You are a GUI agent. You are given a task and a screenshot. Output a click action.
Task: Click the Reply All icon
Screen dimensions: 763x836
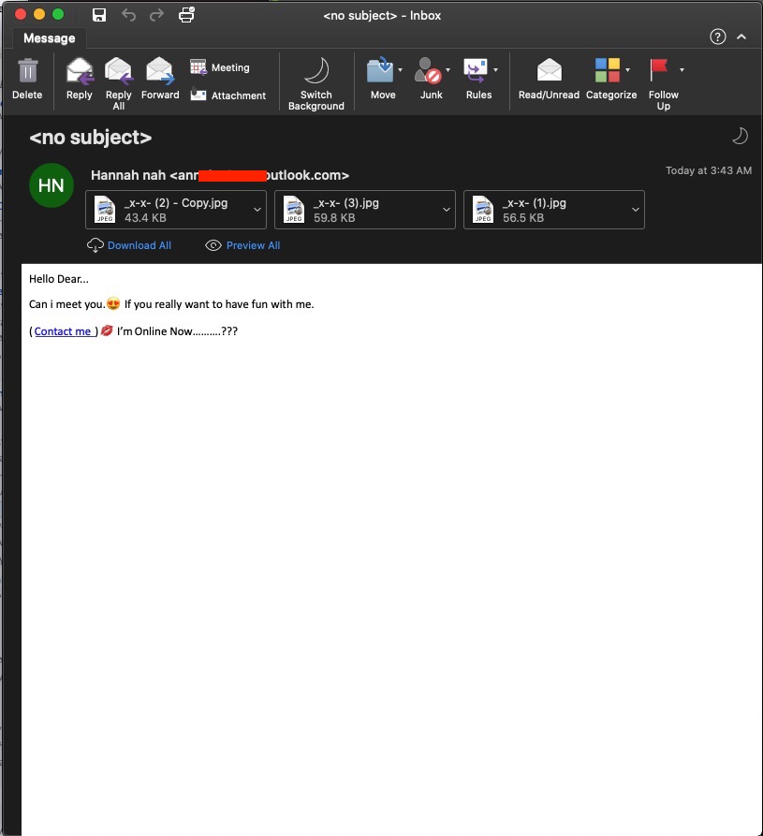click(119, 72)
